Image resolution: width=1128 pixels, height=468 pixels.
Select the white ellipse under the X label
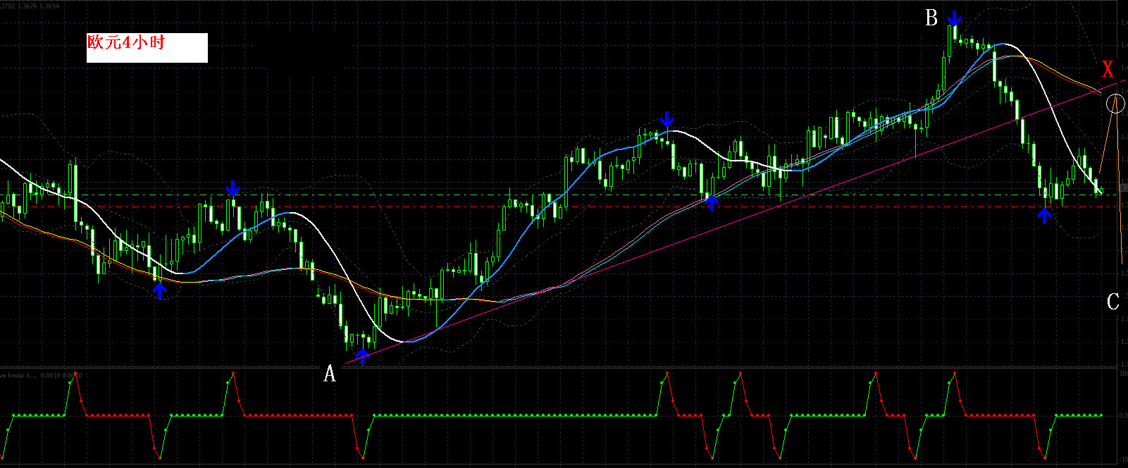(x=1116, y=104)
